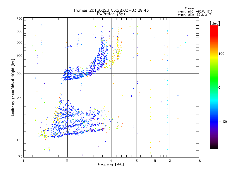The height and width of the screenshot is (175, 234).
Task: Click the x-axis tick label '10'
Action: [x=169, y=161]
